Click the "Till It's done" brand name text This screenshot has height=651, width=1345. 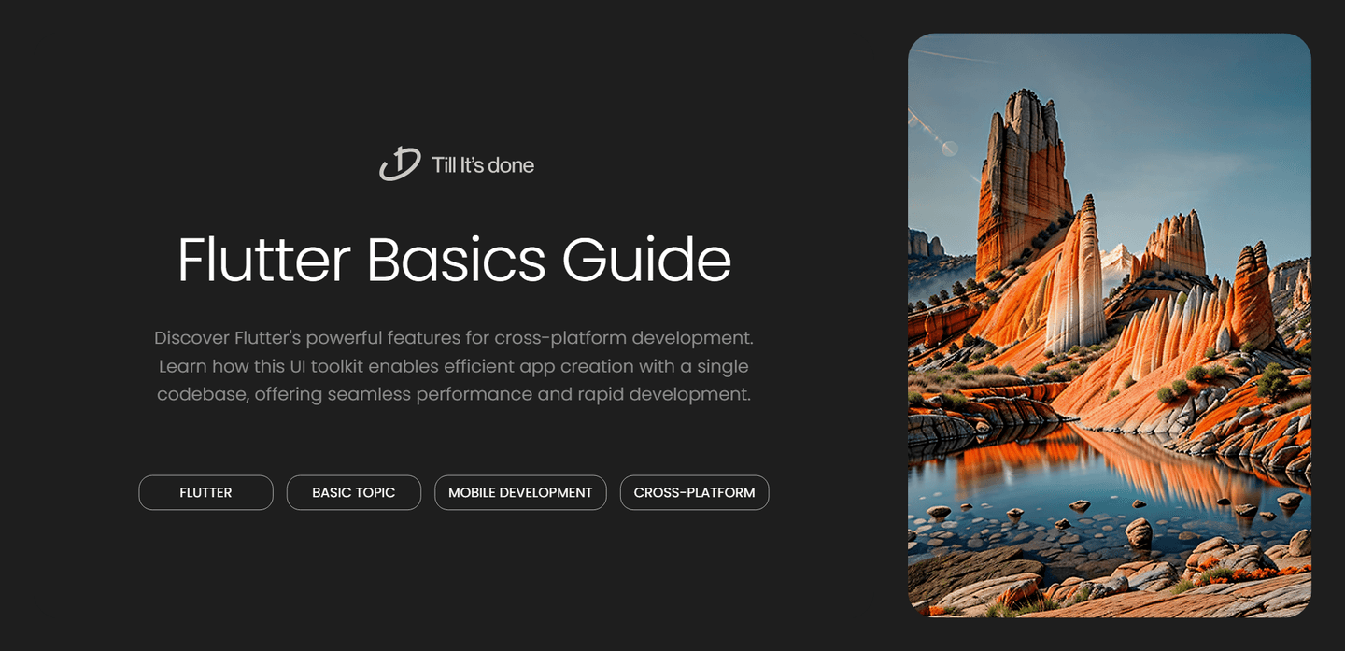point(483,165)
